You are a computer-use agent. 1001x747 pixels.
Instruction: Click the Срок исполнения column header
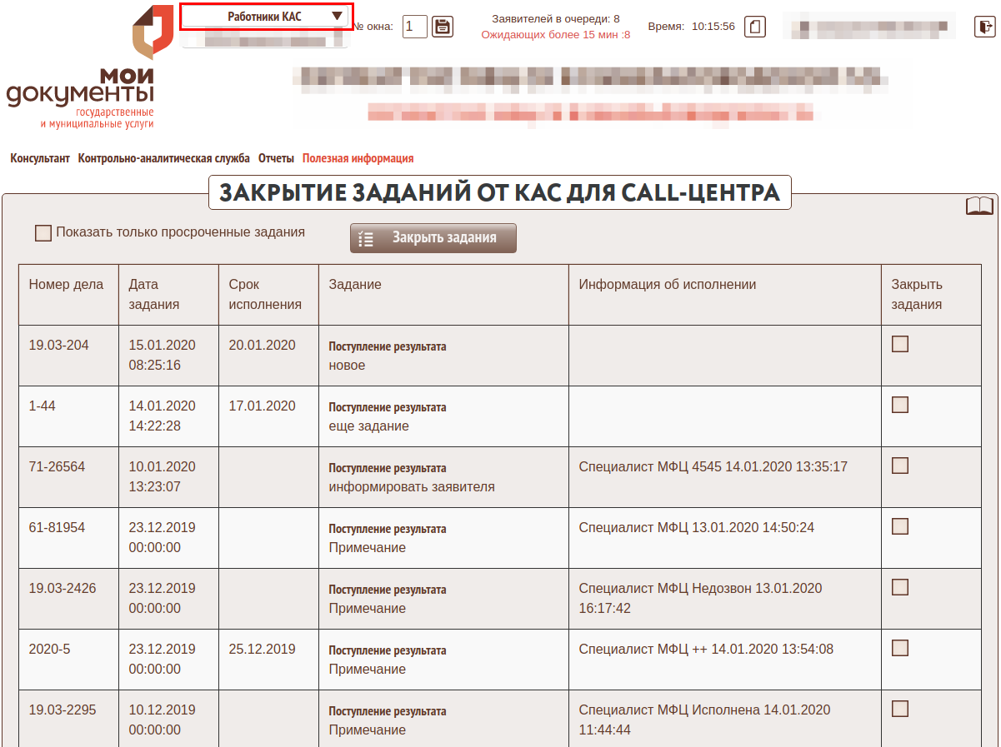tap(265, 294)
